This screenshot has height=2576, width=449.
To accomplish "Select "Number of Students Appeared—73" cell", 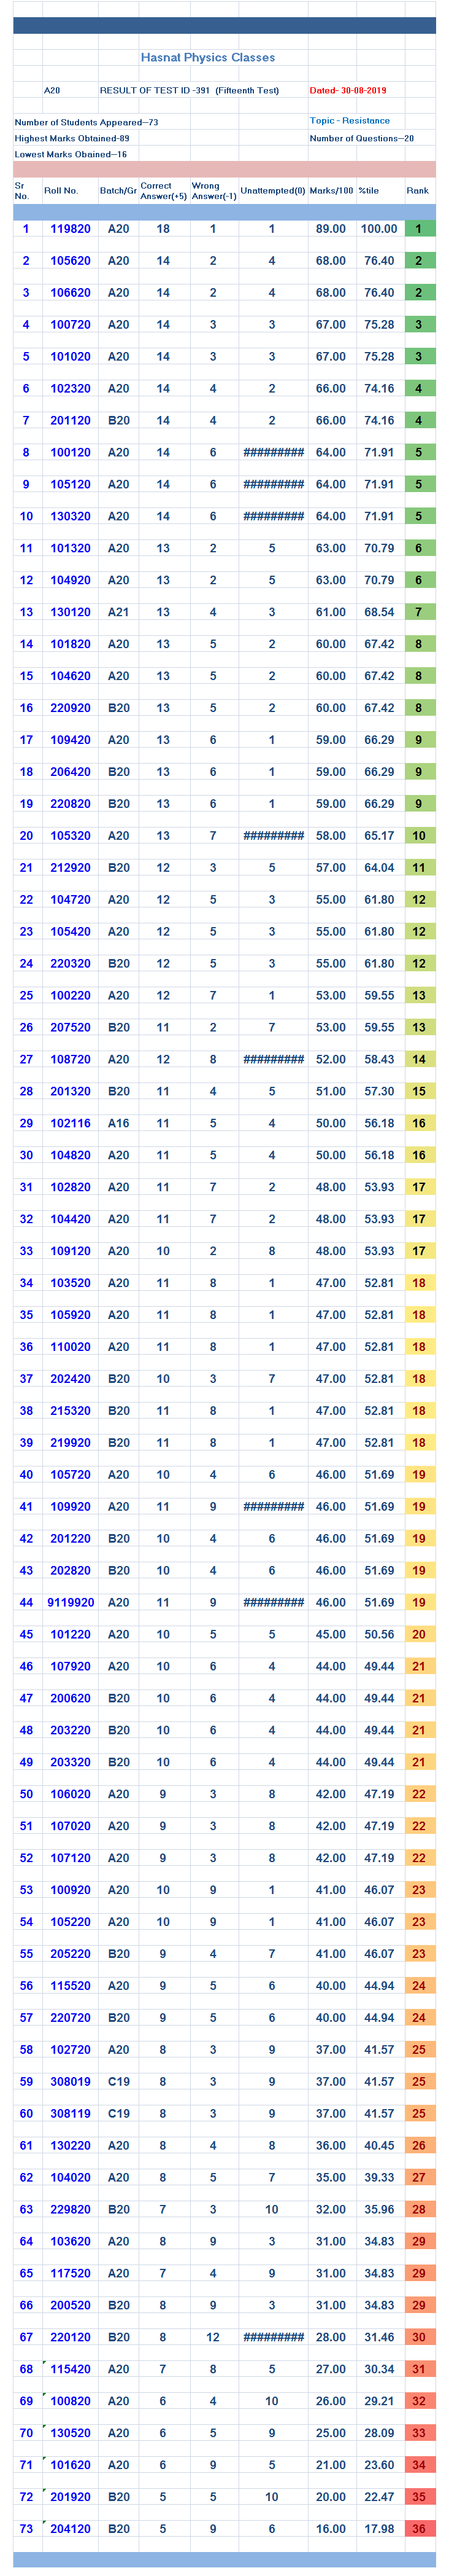I will click(86, 122).
